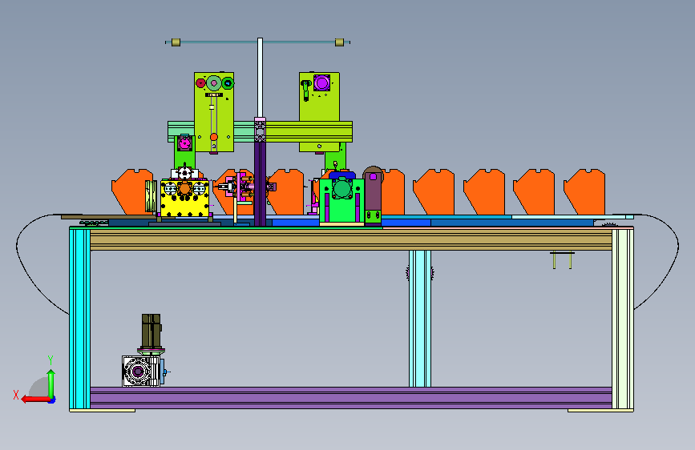Screen dimensions: 695x450
Task: Select the yellow gearbox block on the conveyor
Action: (x=184, y=198)
